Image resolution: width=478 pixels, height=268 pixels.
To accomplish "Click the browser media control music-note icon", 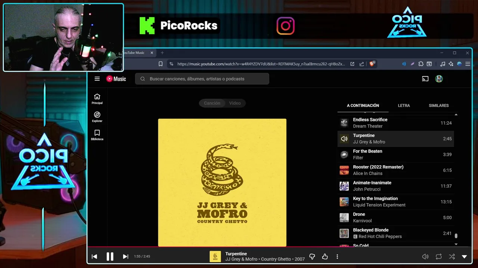I will (443, 64).
